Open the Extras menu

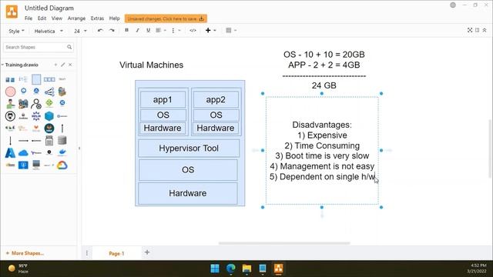97,18
